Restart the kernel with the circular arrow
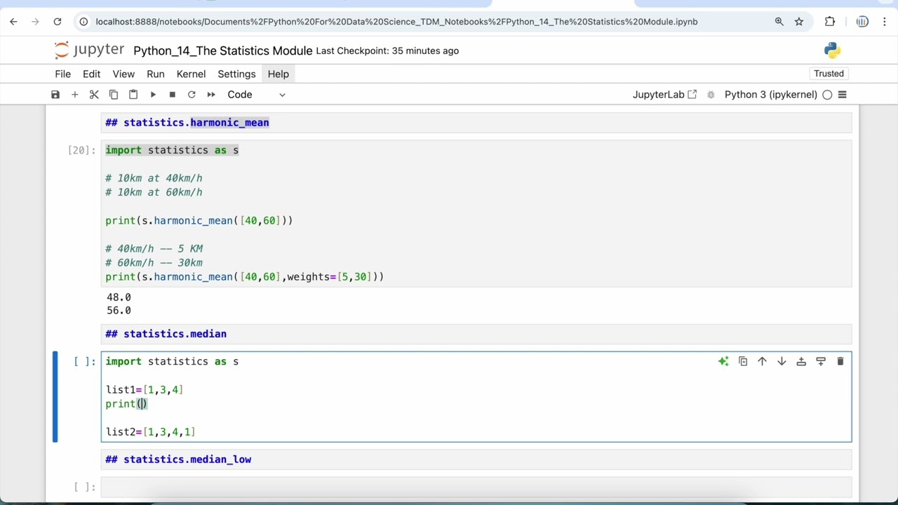 coord(192,95)
